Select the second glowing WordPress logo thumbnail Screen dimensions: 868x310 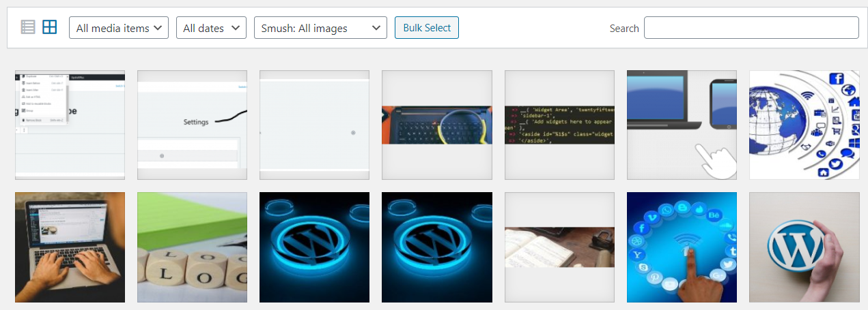click(437, 247)
